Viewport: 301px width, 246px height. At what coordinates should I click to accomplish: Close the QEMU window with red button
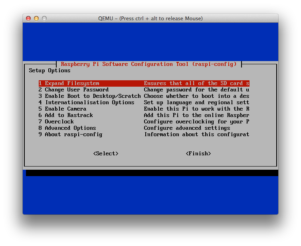point(28,18)
